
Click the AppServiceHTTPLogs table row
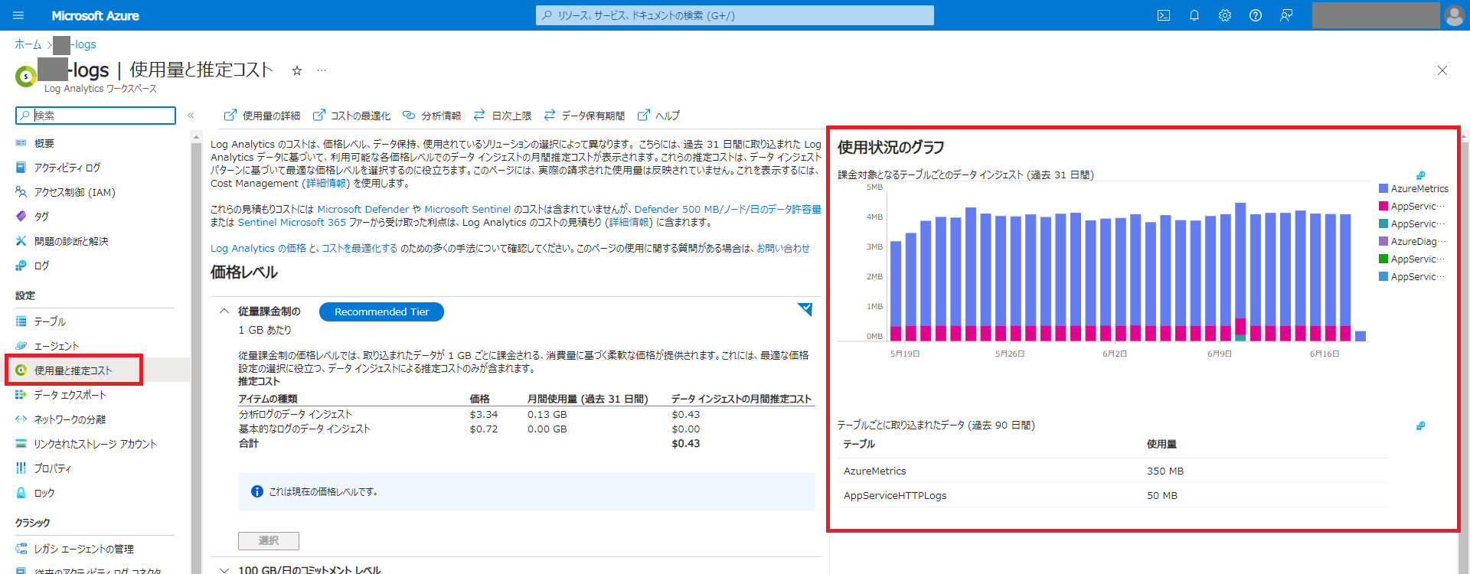[x=1112, y=495]
